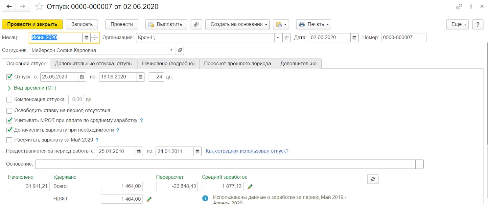488x204 pixels.
Task: Open calendar for work period start
Action: 139,151
